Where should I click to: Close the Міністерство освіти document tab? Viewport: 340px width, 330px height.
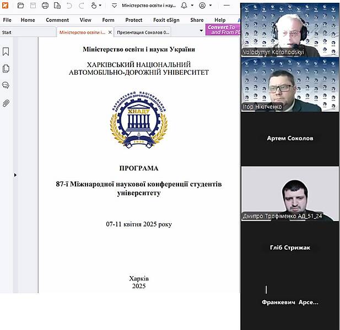pyautogui.click(x=110, y=32)
